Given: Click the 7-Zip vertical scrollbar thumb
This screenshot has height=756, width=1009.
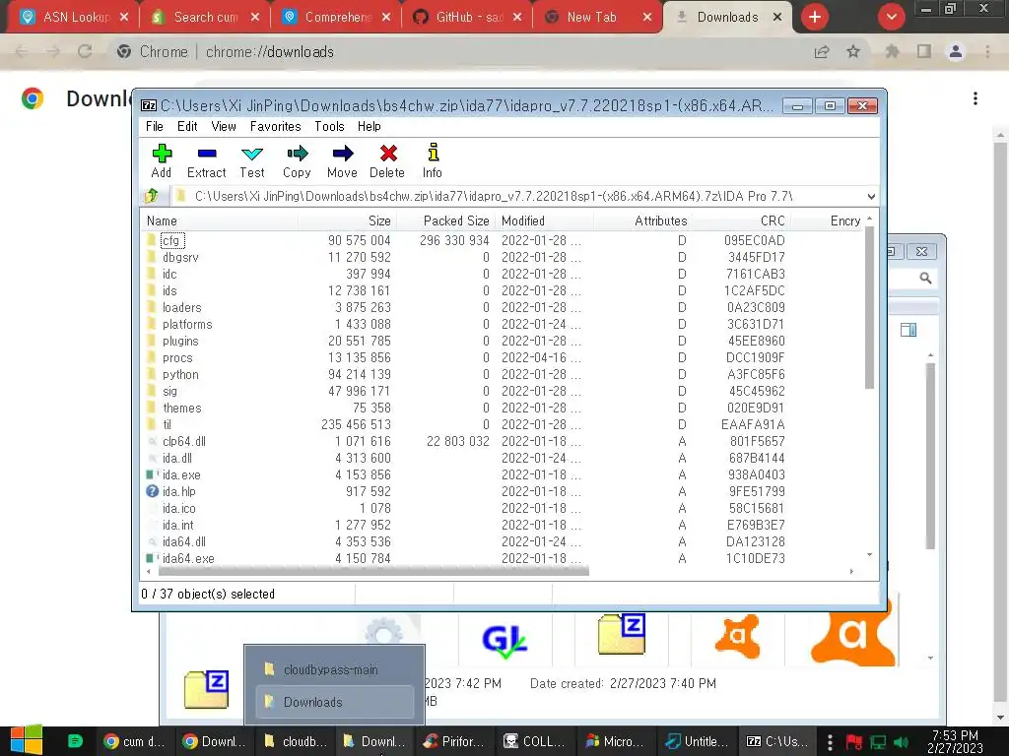Looking at the screenshot, I should tap(869, 307).
